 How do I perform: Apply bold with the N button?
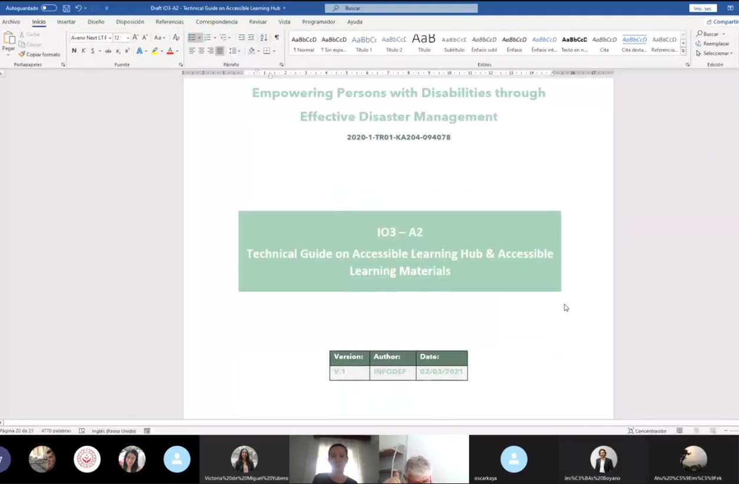(74, 51)
